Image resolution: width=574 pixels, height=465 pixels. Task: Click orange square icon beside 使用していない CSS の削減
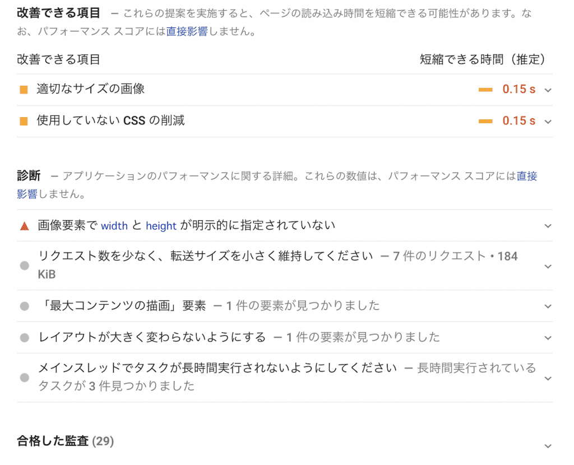[24, 121]
